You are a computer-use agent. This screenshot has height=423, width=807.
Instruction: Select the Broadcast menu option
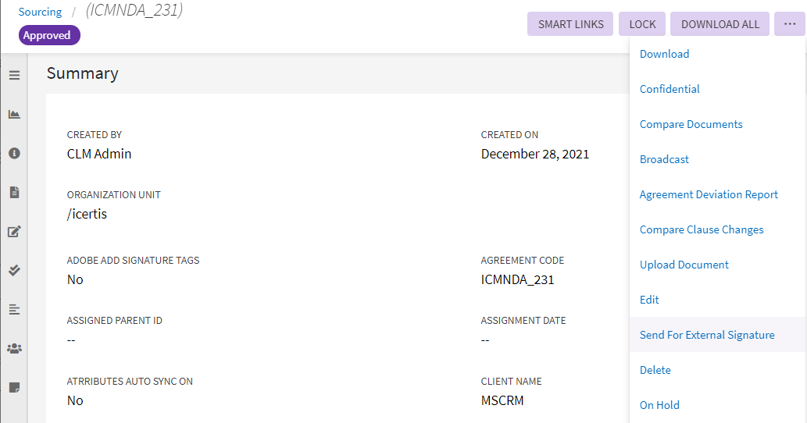pyautogui.click(x=664, y=159)
